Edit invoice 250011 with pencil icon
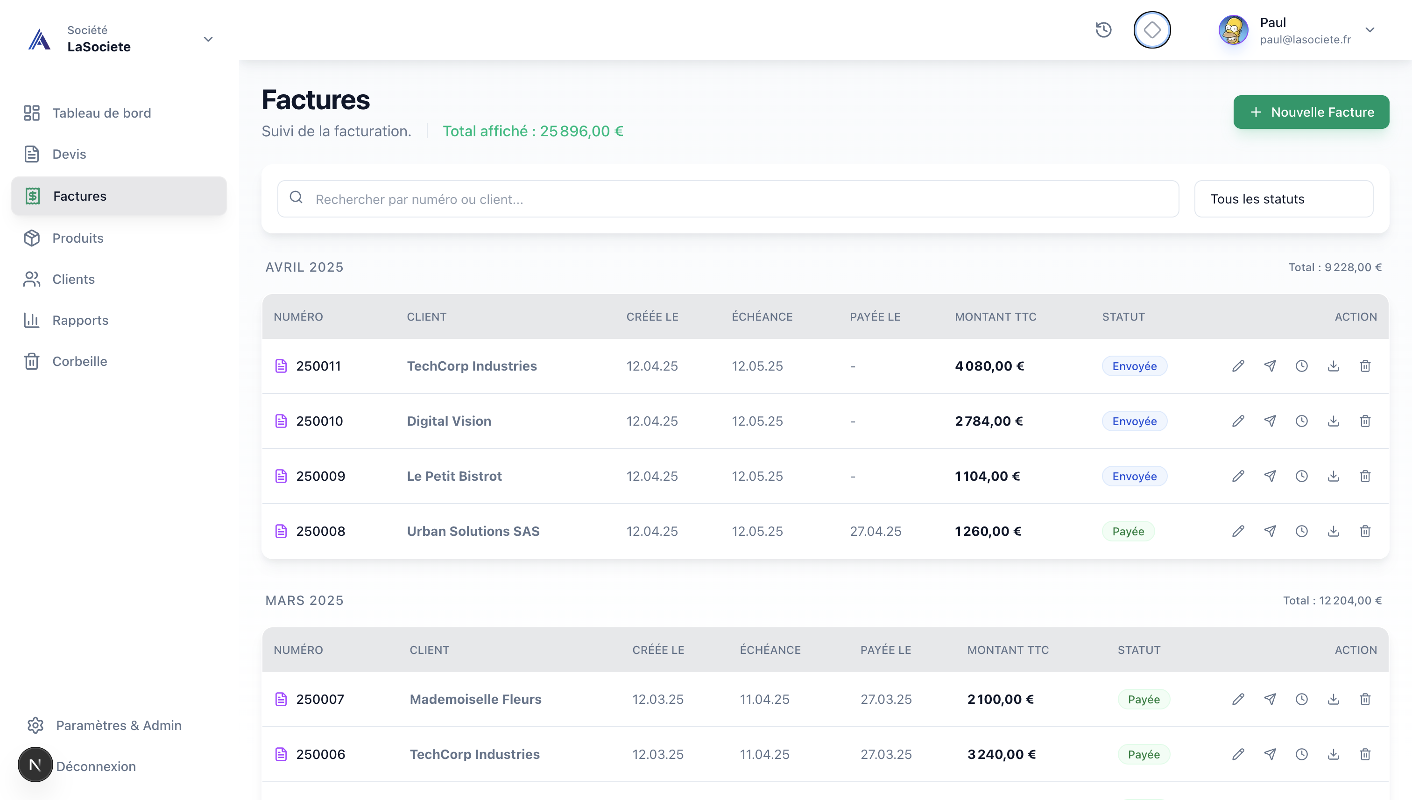 1238,366
